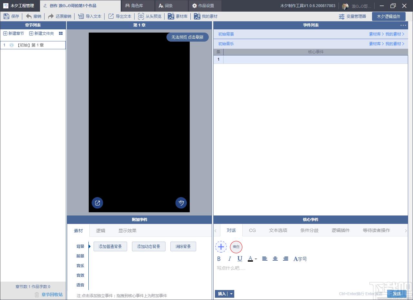The height and width of the screenshot is (300, 413).
Task: Open 变量管理器 variable manager
Action: point(352,16)
